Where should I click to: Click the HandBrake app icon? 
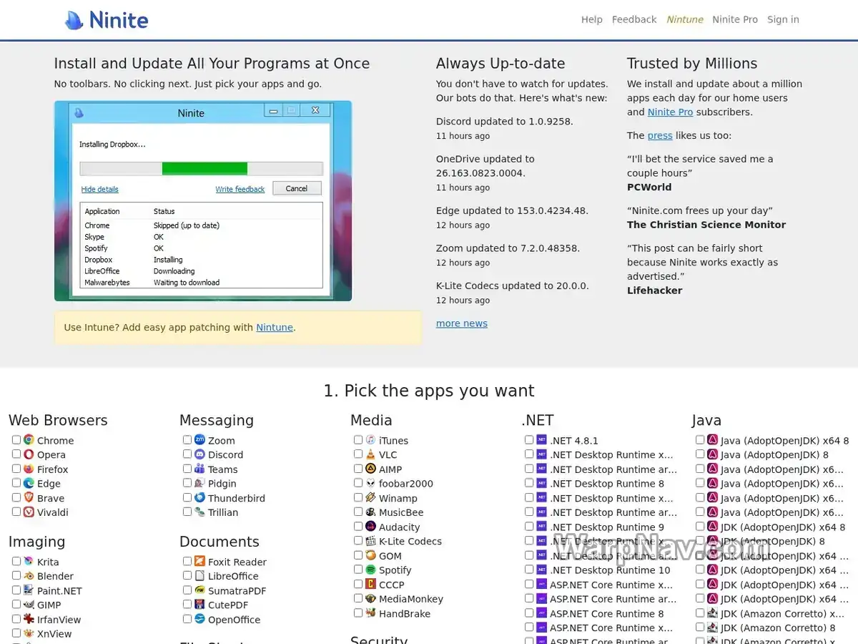pos(370,613)
